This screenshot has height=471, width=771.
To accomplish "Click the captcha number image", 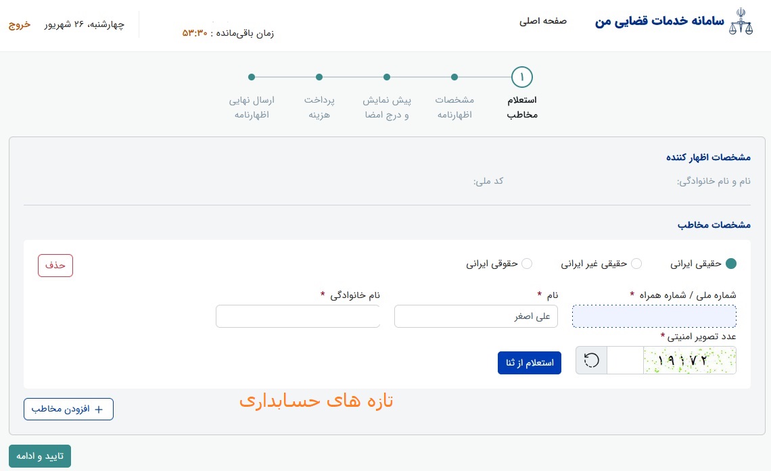I will (689, 360).
